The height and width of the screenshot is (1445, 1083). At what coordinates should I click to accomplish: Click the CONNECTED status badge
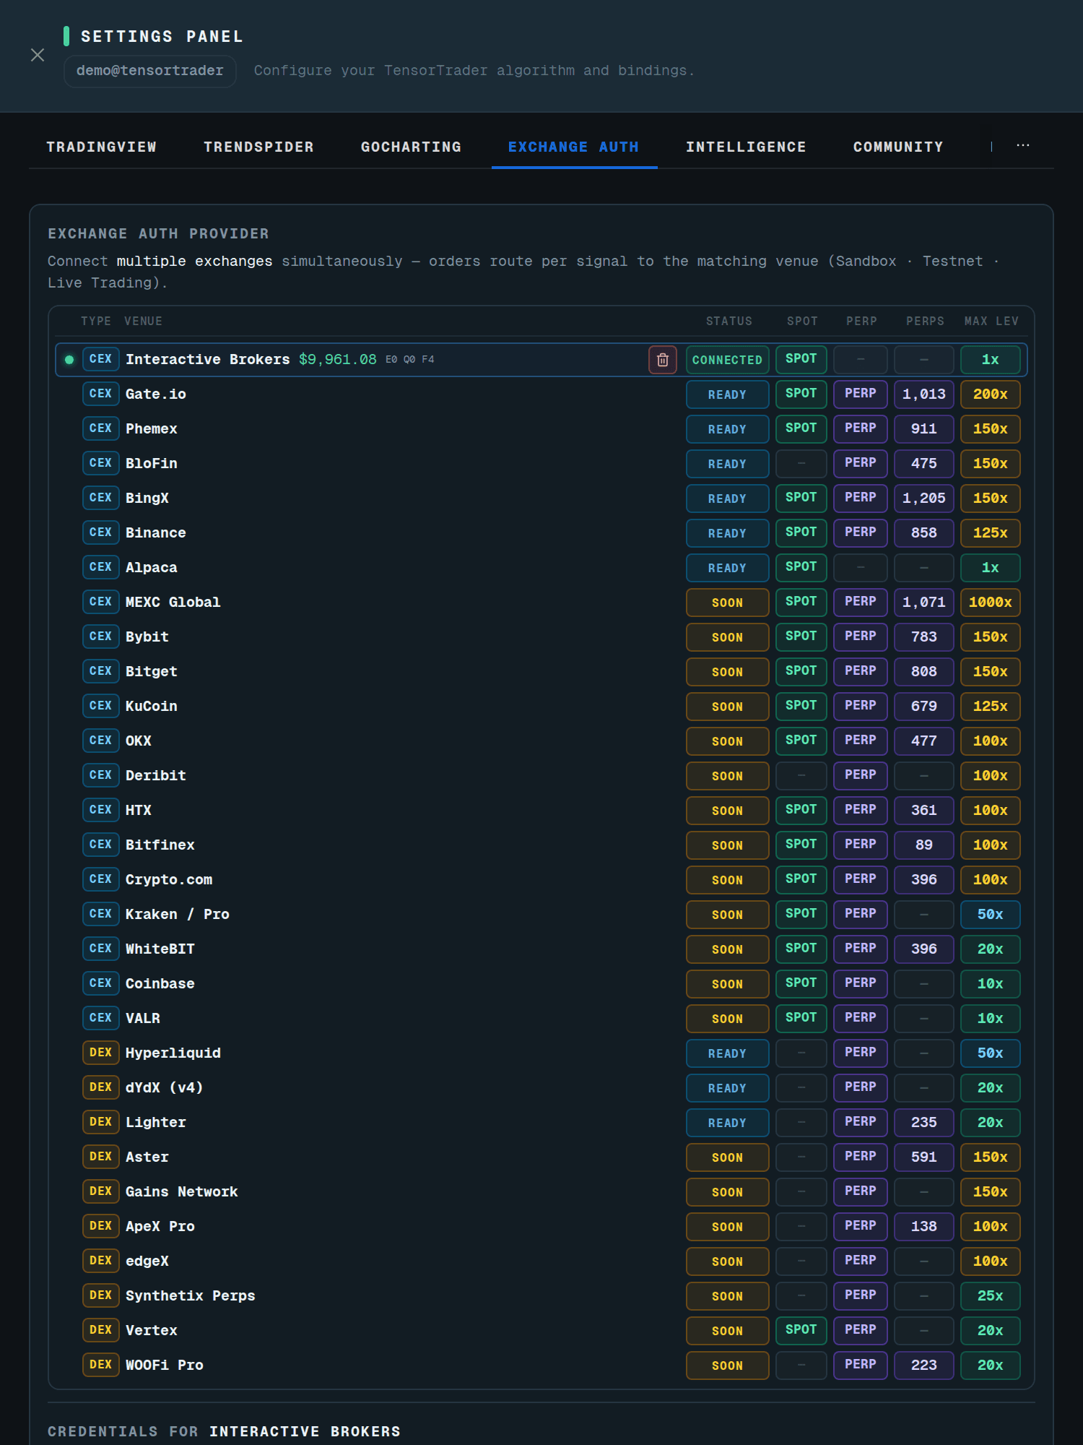point(727,360)
